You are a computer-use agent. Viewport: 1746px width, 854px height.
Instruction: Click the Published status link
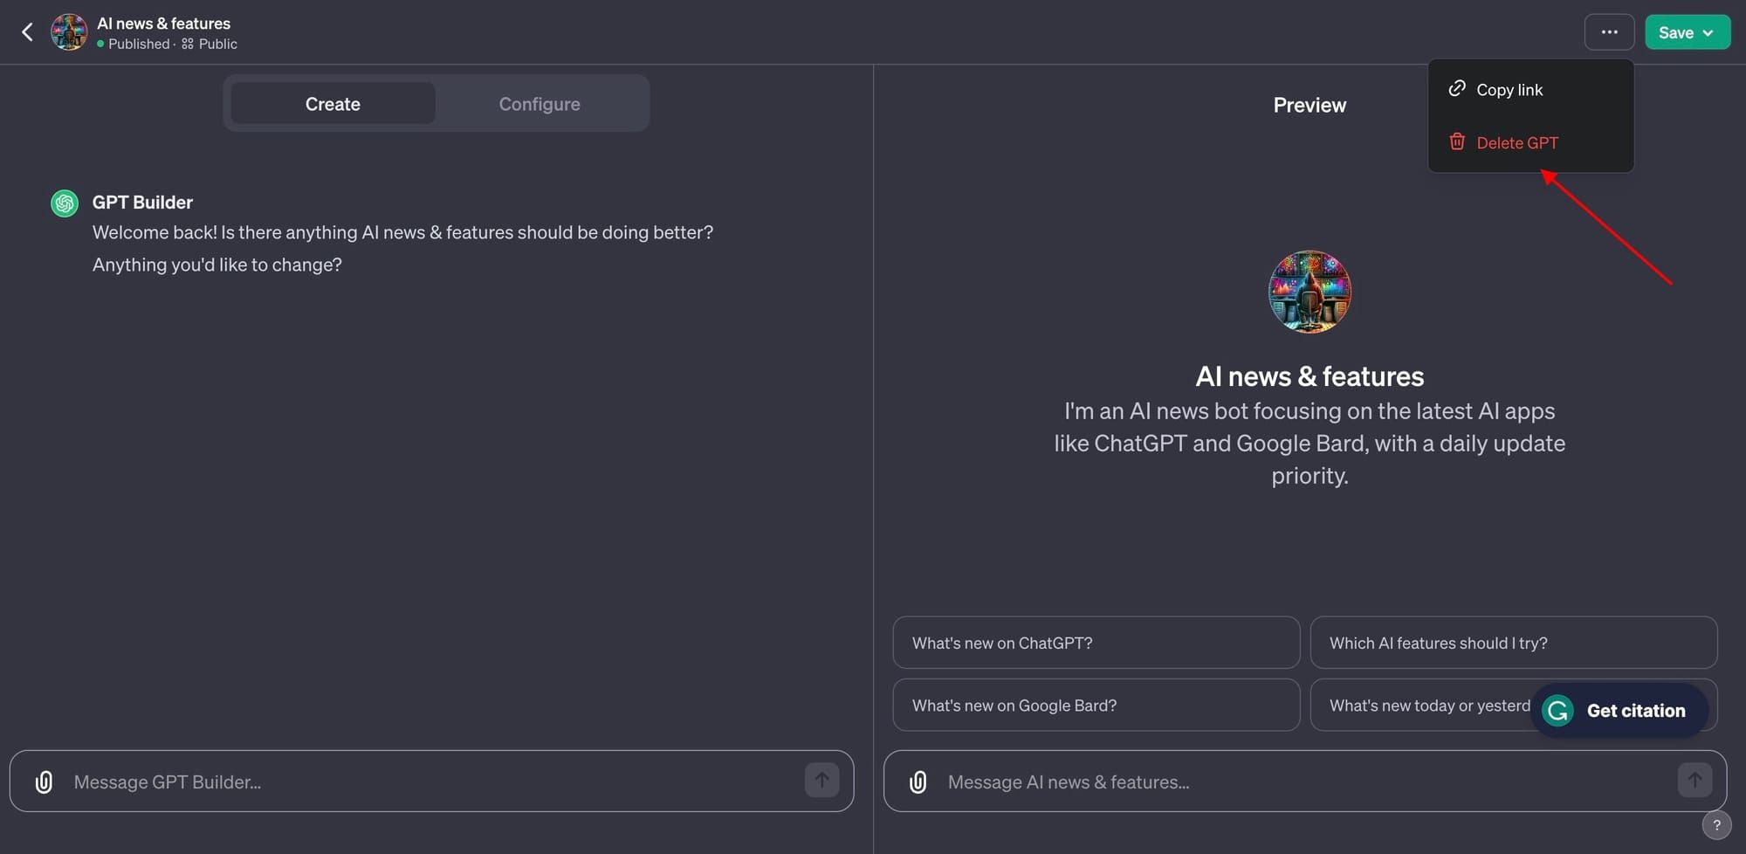[x=138, y=43]
